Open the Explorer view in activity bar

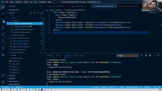click(3, 7)
